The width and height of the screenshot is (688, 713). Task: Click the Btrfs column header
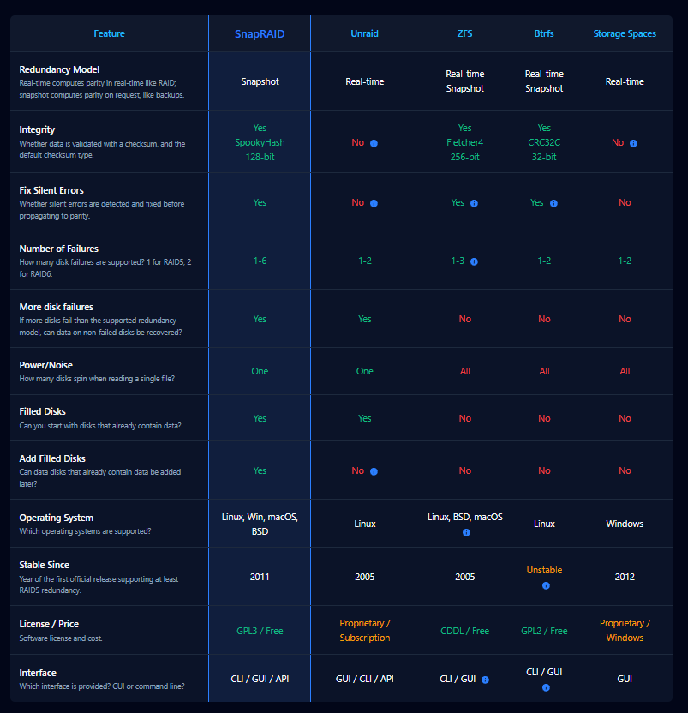tap(544, 33)
